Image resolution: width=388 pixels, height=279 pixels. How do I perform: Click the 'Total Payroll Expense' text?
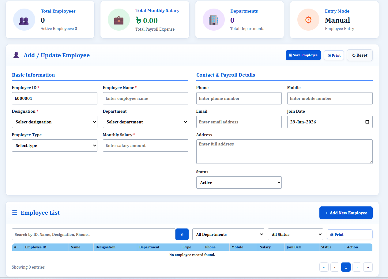pos(155,29)
